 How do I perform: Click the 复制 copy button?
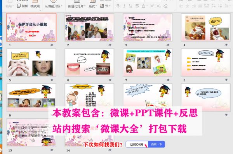(23, 6)
